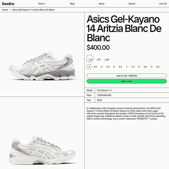Choose size 6.5
This screenshot has width=169, height=169.
coord(120,67)
